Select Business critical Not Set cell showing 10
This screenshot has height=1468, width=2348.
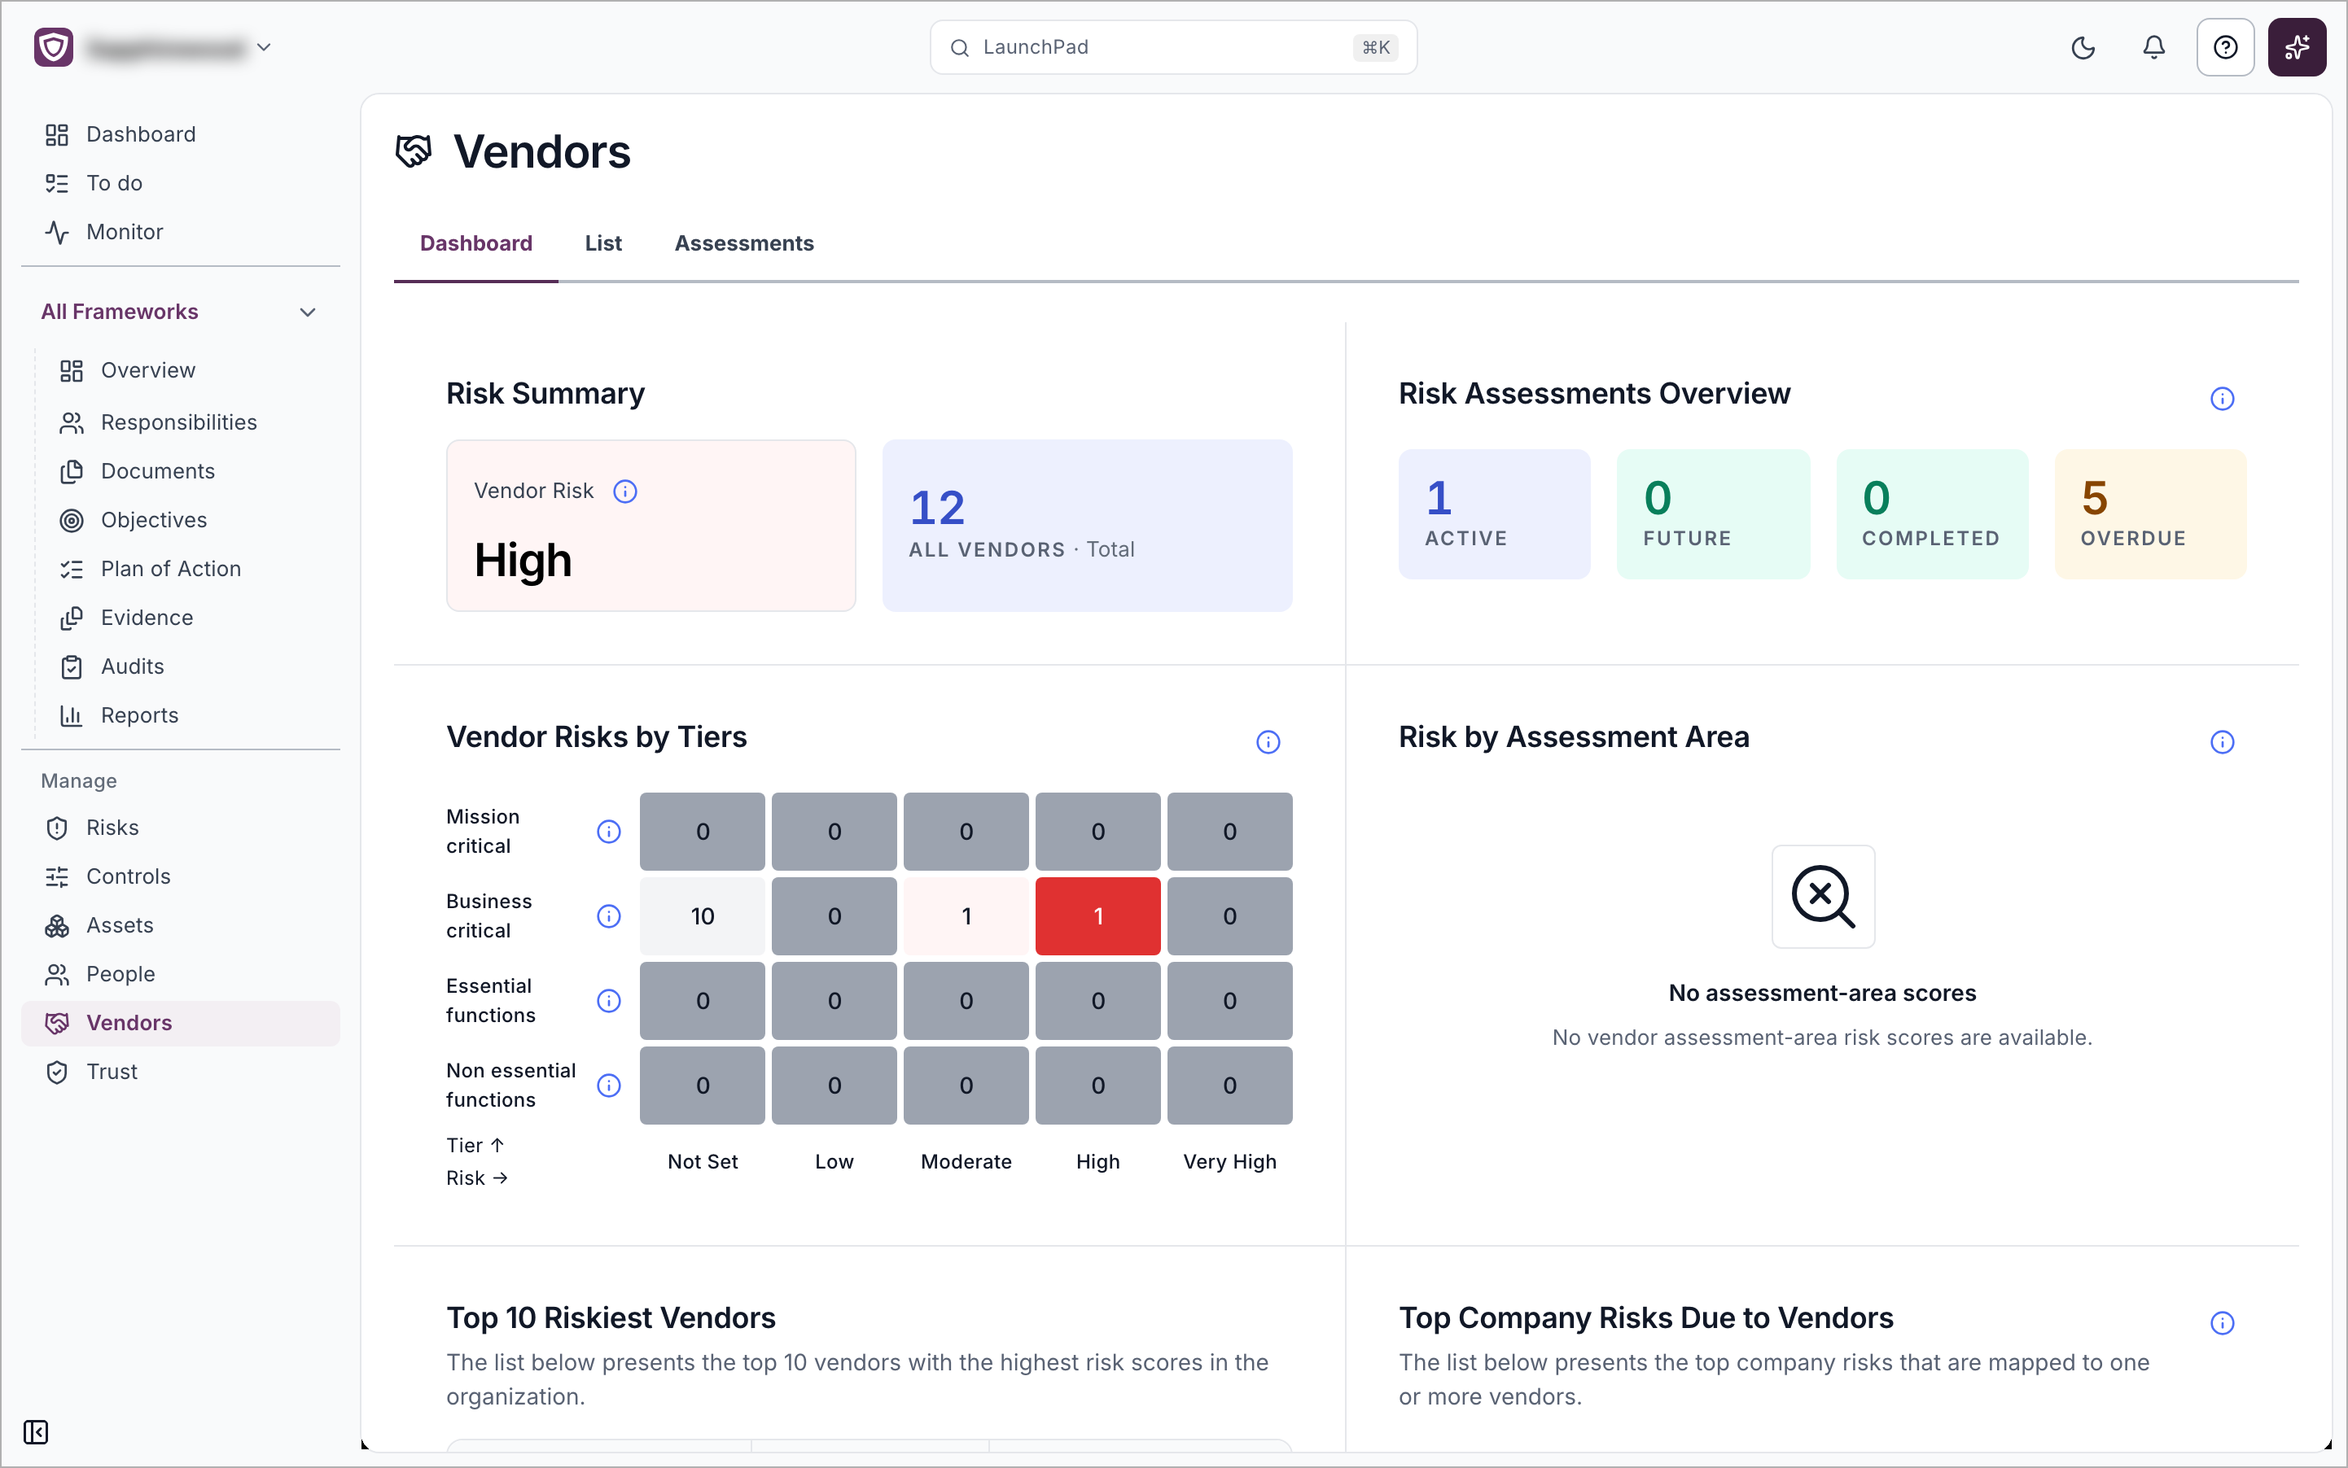[x=703, y=916]
